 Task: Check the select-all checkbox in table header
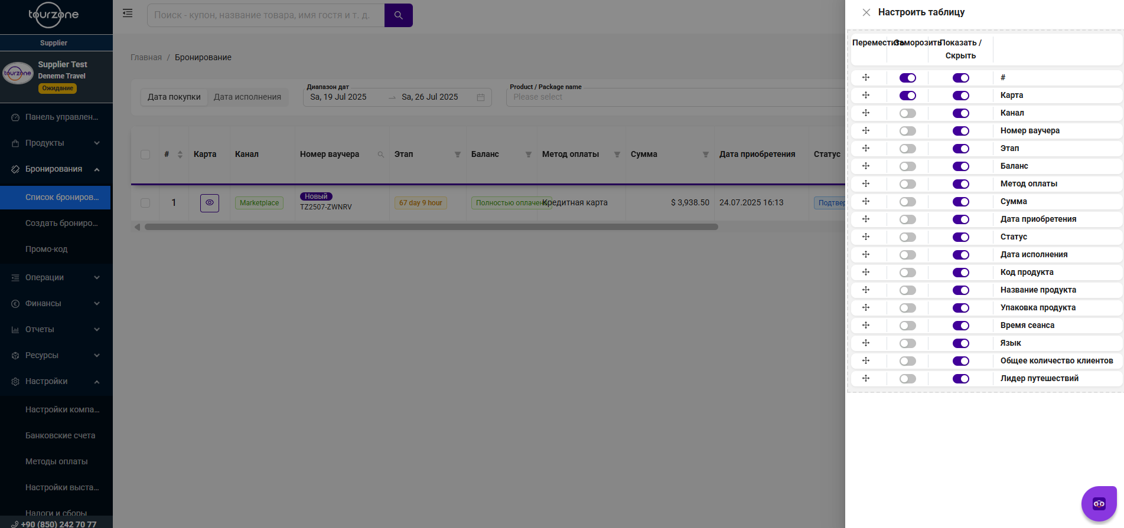pyautogui.click(x=145, y=155)
